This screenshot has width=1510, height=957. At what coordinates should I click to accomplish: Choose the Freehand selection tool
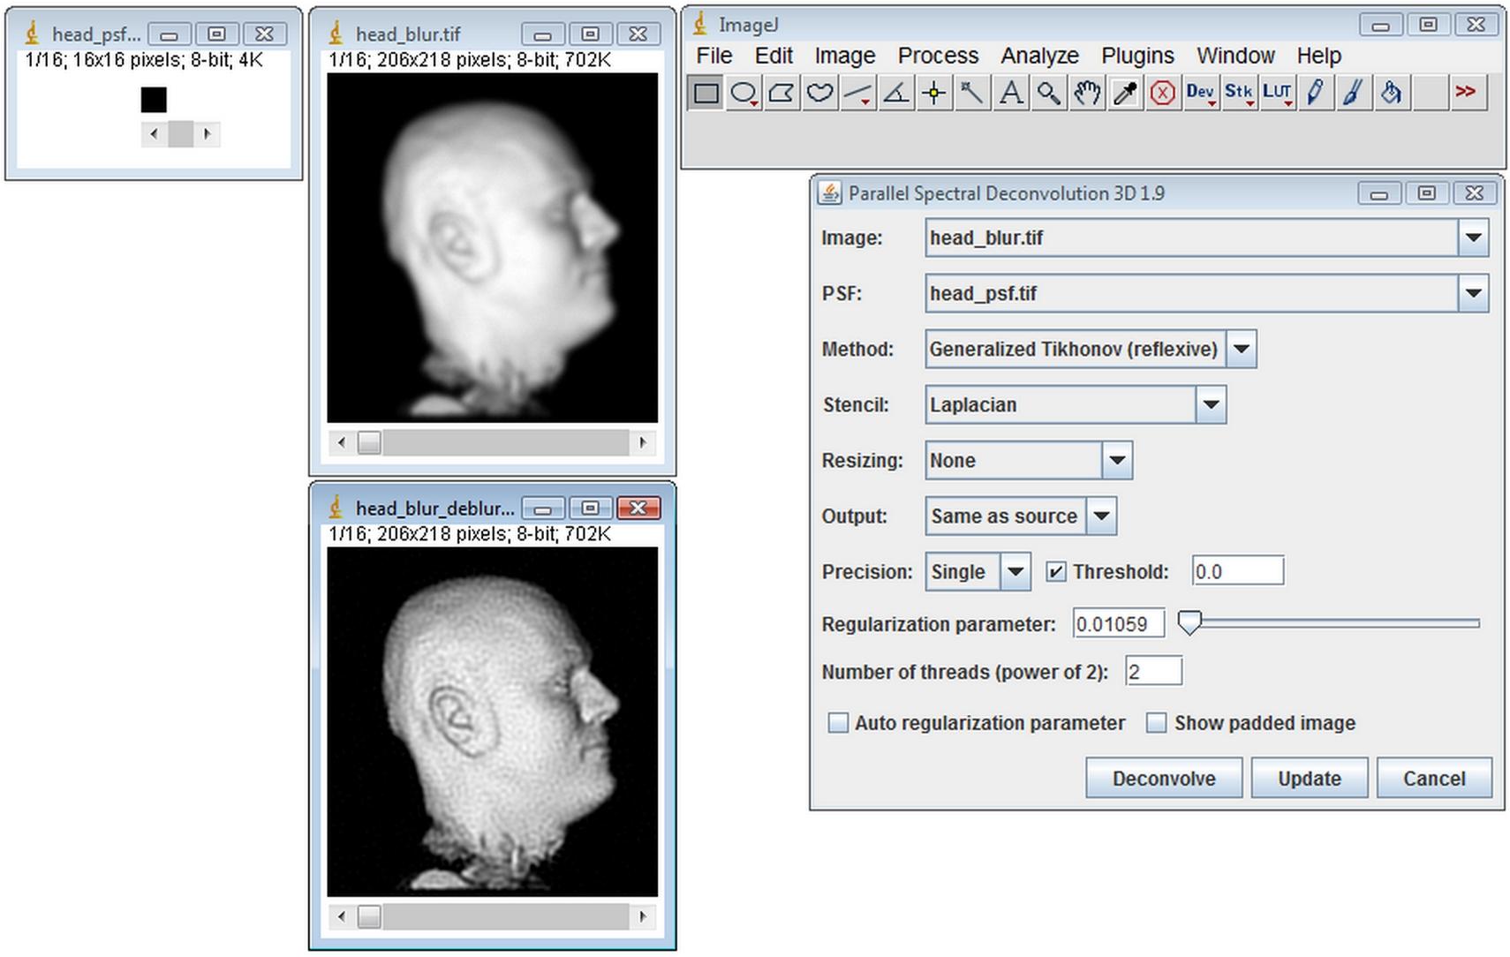coord(820,93)
